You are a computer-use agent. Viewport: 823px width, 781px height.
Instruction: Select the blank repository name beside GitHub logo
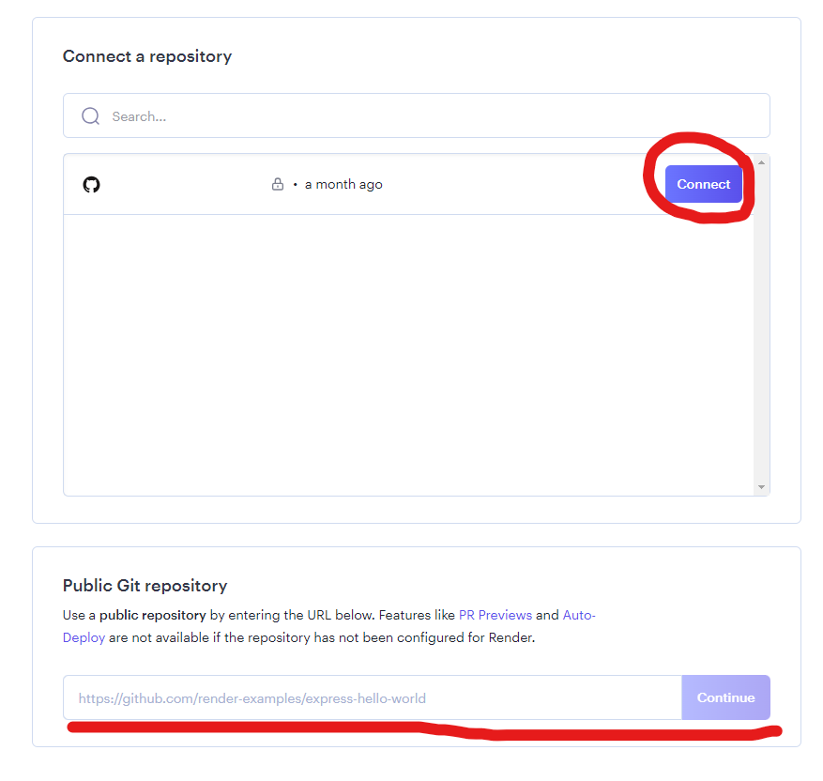(184, 184)
